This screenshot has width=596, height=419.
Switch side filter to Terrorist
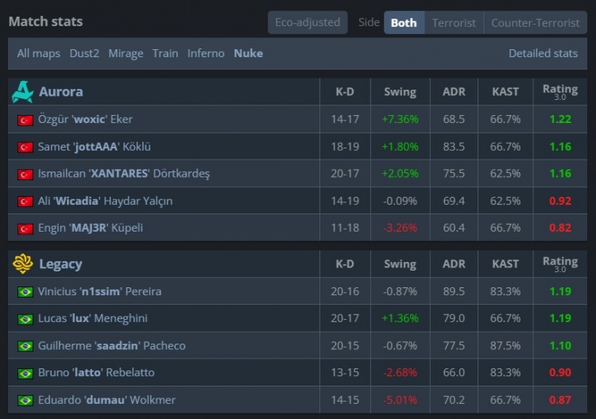[454, 22]
